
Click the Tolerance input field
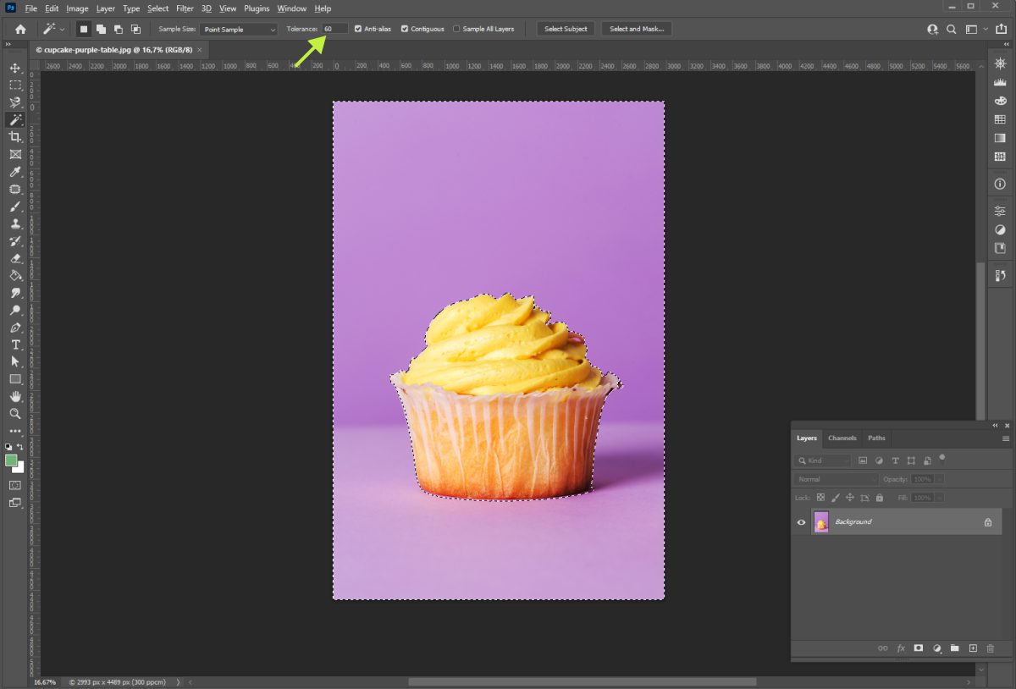(x=334, y=29)
